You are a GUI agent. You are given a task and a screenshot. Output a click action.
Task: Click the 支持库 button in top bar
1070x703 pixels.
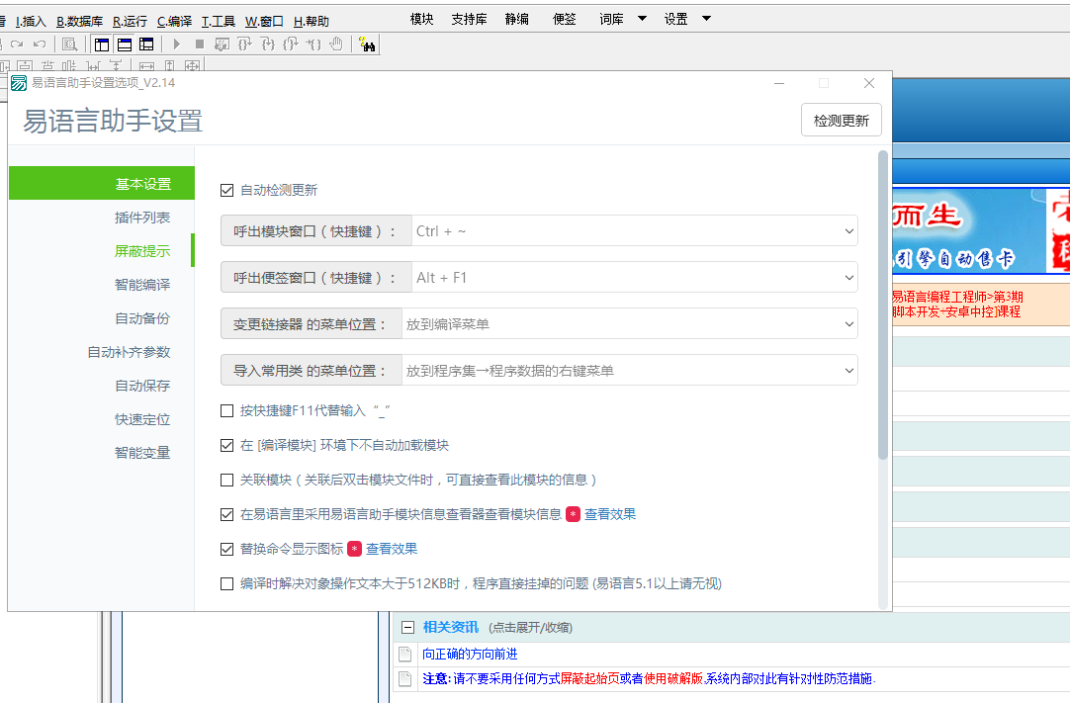point(469,19)
